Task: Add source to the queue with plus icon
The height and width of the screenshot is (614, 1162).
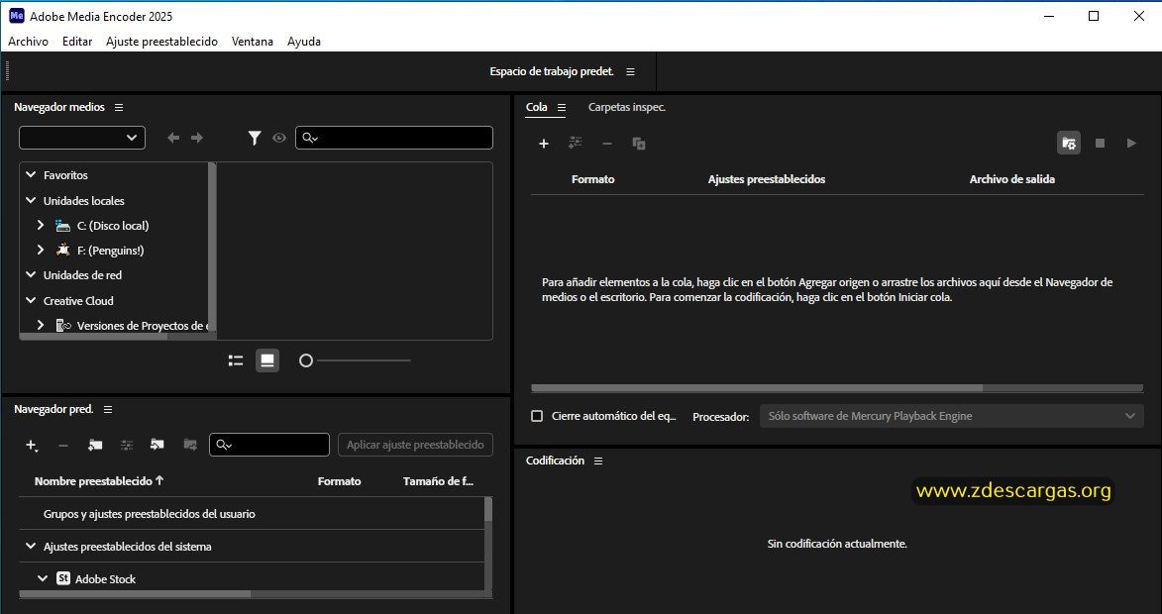Action: point(543,143)
